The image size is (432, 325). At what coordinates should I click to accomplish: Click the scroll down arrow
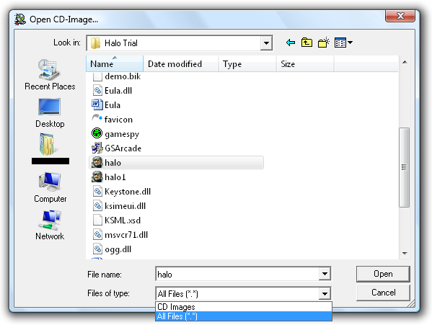[x=405, y=253]
